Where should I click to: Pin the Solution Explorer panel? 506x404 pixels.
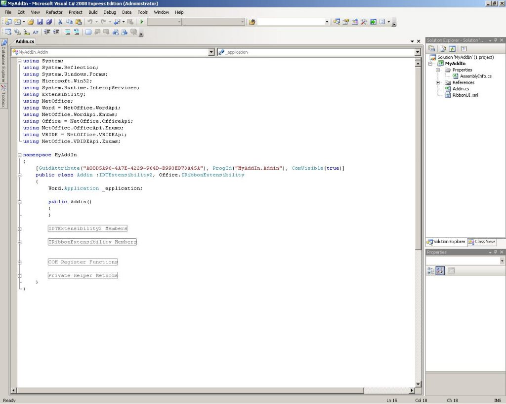(x=496, y=40)
